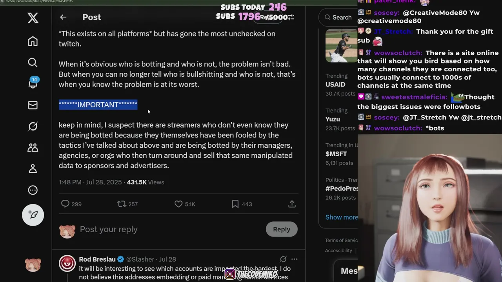Open Profile person icon
This screenshot has width=502, height=282.
33,168
